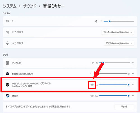
Task: Click the system volume value 17
Action: [x=101, y=21]
